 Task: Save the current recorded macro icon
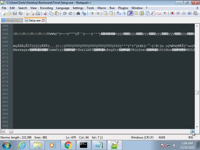coord(195,13)
